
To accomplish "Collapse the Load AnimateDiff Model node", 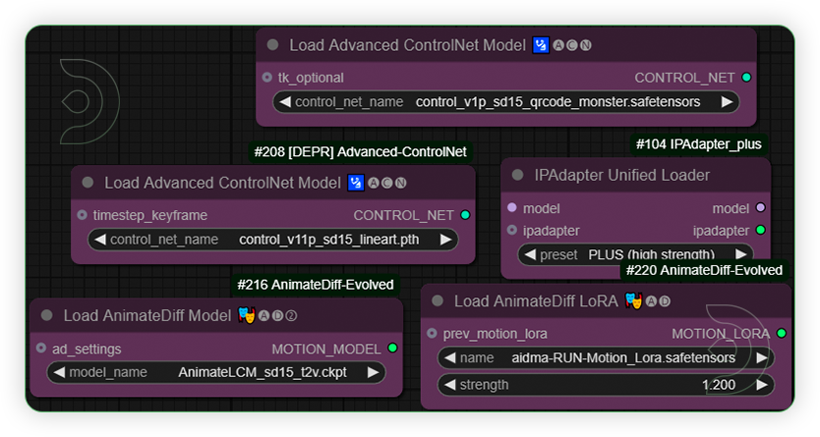I will (x=47, y=315).
